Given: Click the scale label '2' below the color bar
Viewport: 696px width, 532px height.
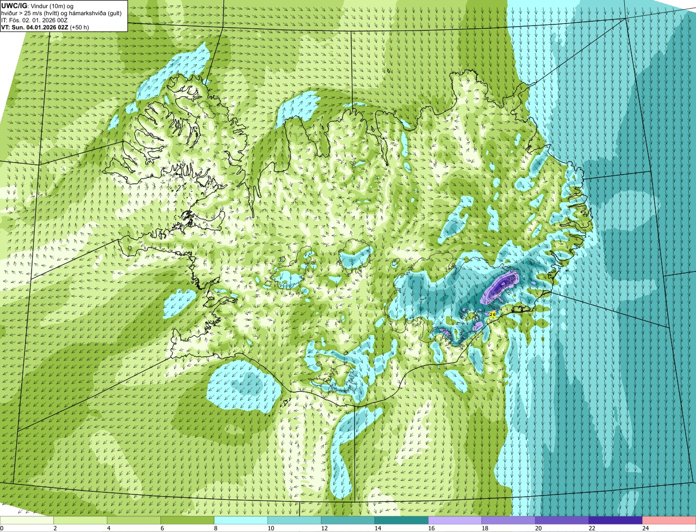Looking at the screenshot, I should pos(55,528).
